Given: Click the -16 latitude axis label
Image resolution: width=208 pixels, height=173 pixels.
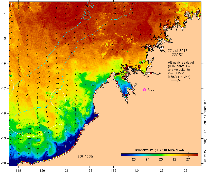Looking at the screenshot, I should [3, 64].
